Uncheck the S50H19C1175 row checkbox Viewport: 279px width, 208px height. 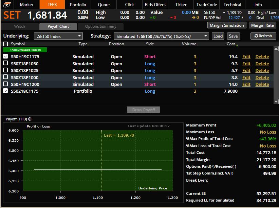pyautogui.click(x=5, y=56)
